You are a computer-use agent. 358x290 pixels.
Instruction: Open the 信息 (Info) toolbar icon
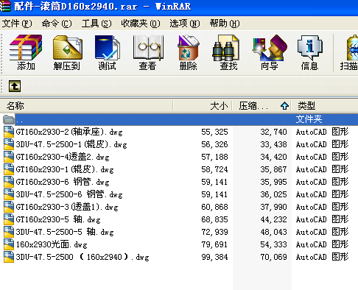point(310,48)
